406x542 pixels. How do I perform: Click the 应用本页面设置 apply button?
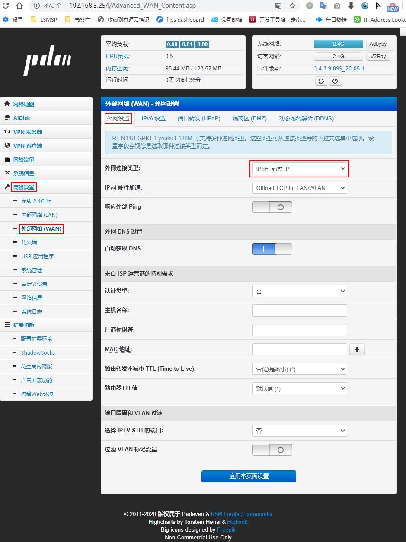pyautogui.click(x=249, y=476)
